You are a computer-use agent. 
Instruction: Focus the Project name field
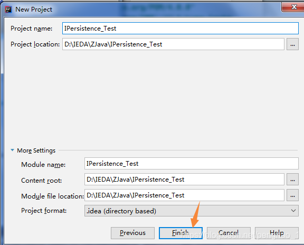pos(180,29)
